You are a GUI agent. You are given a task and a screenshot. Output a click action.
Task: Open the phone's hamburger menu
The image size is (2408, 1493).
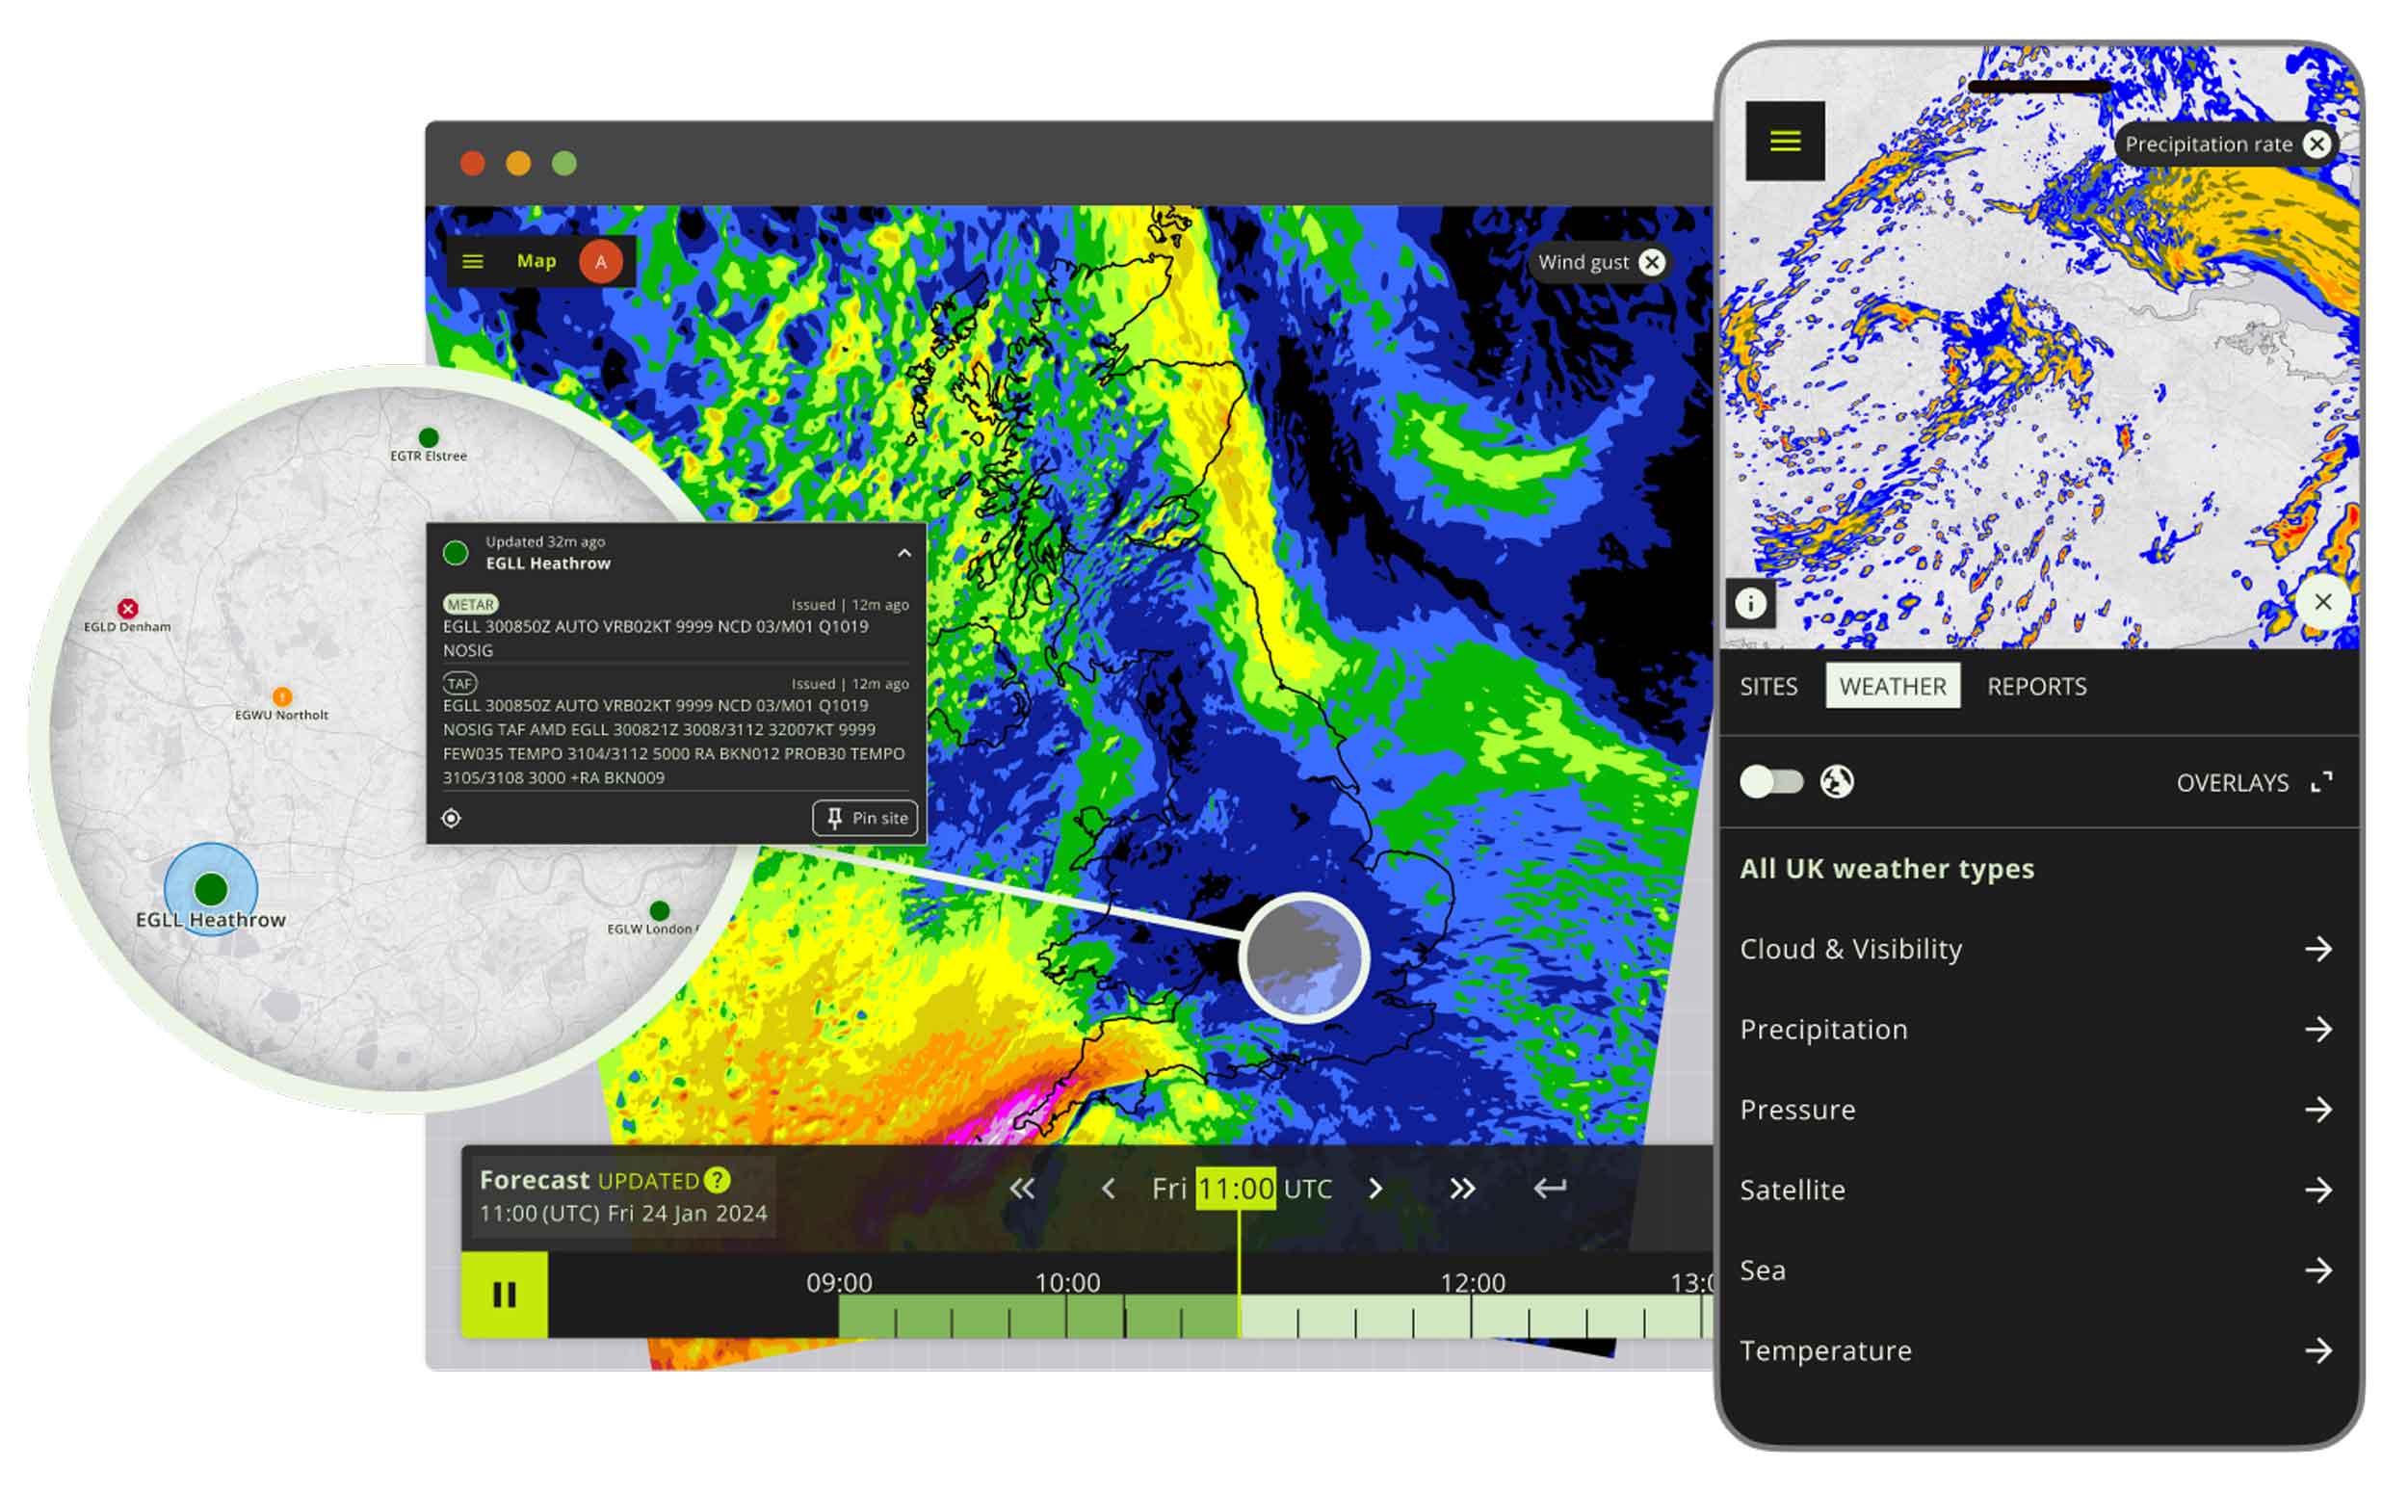click(1785, 142)
